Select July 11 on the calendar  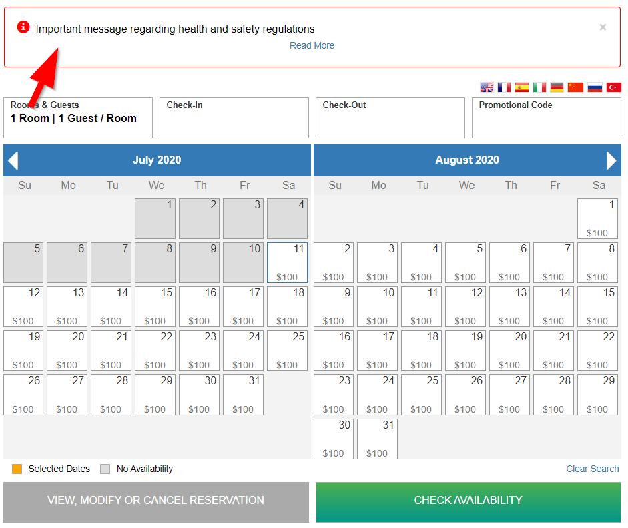coord(287,262)
